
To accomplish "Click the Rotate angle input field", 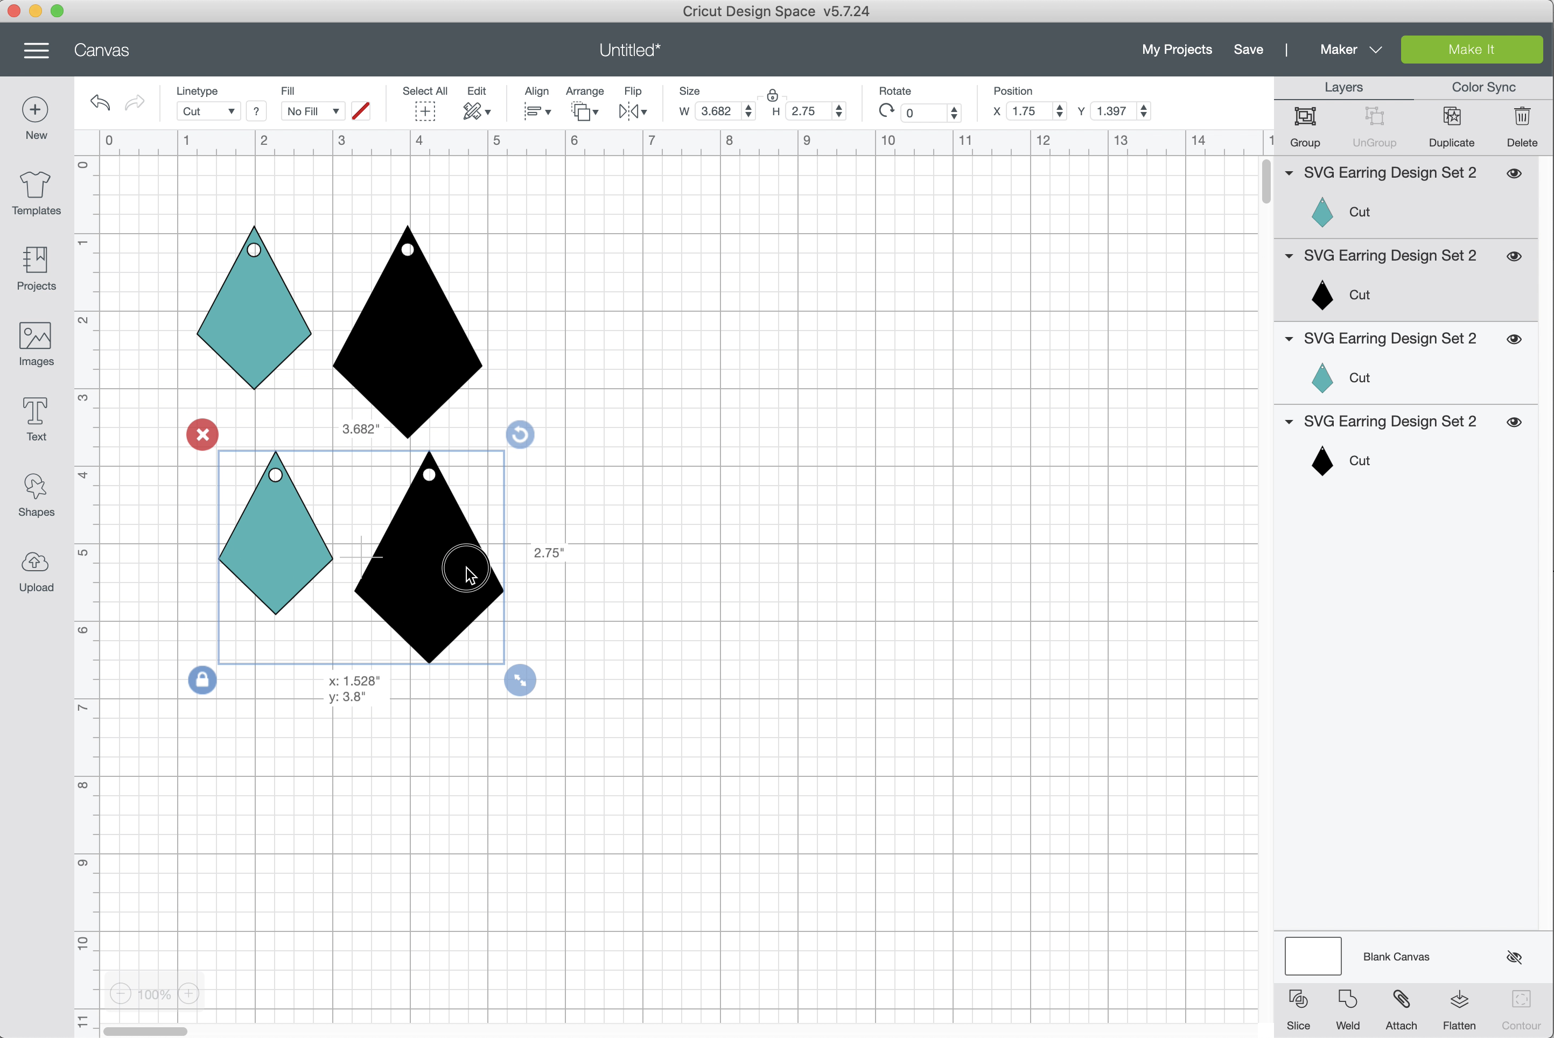I will coord(923,113).
